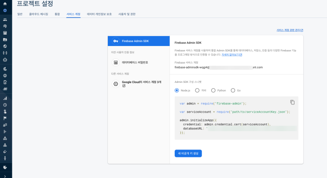327x178 pixels.
Task: Open Authentication people icon in sidebar
Action: pyautogui.click(x=5, y=20)
